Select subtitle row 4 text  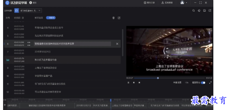(49, 28)
